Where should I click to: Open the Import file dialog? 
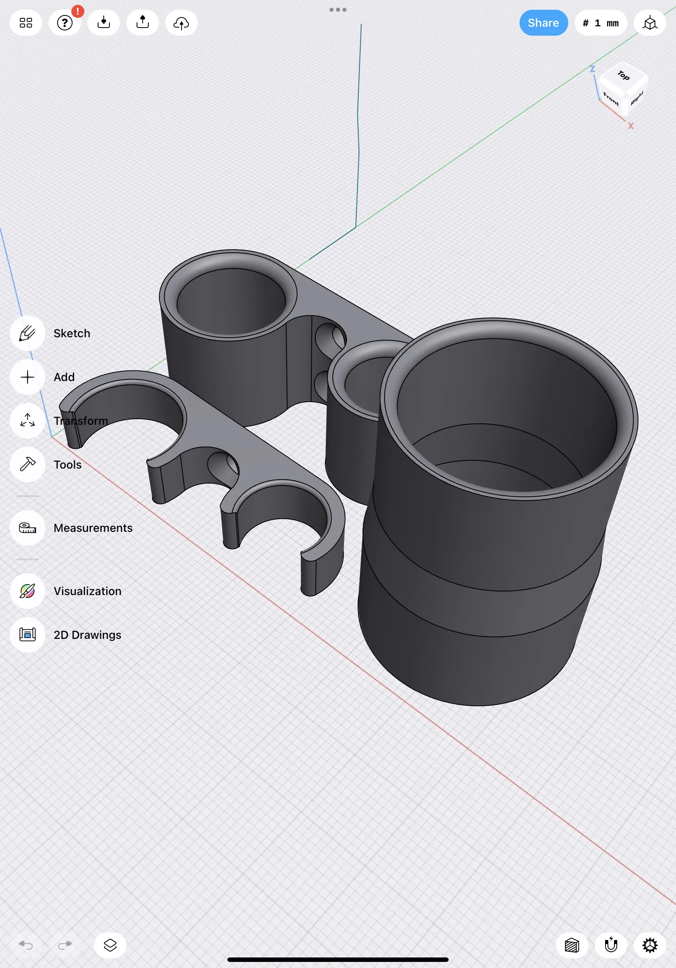[103, 23]
